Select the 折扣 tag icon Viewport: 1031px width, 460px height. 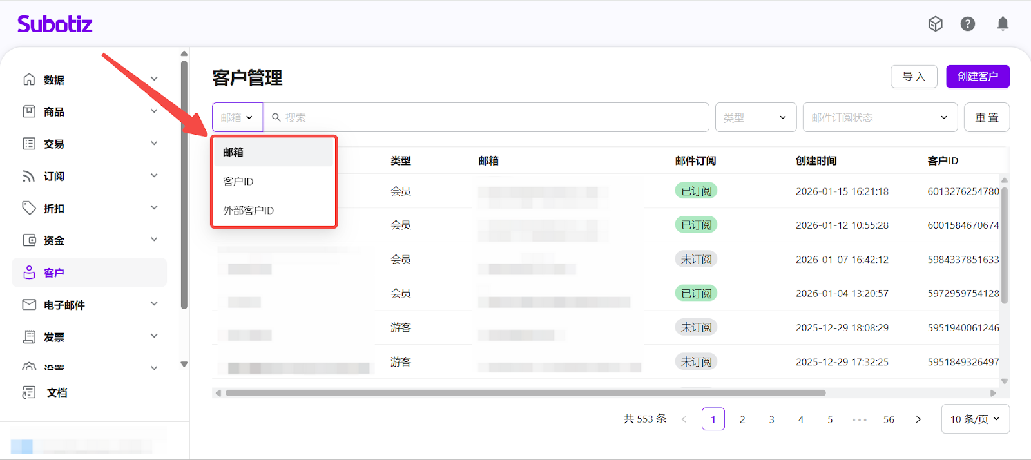tap(29, 208)
